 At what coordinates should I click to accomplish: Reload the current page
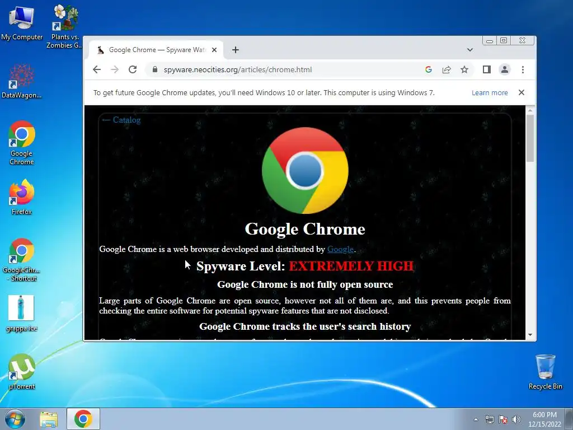[132, 69]
